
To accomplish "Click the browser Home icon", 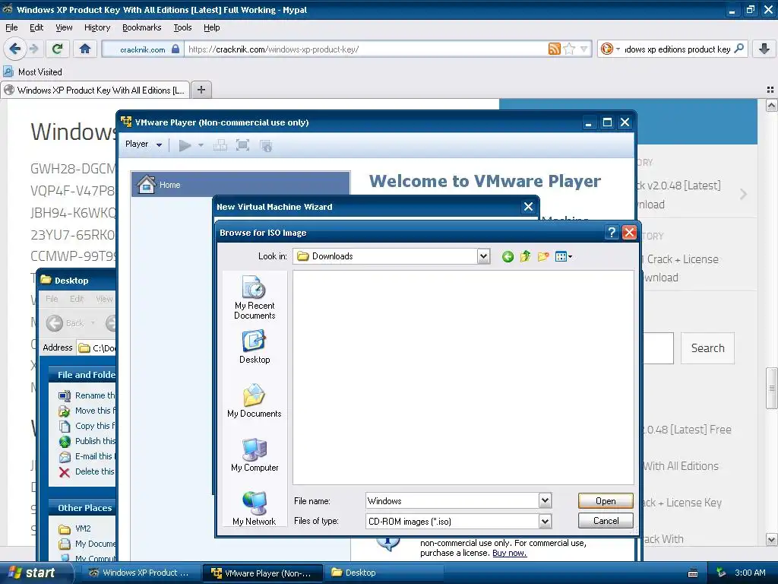I will click(85, 49).
